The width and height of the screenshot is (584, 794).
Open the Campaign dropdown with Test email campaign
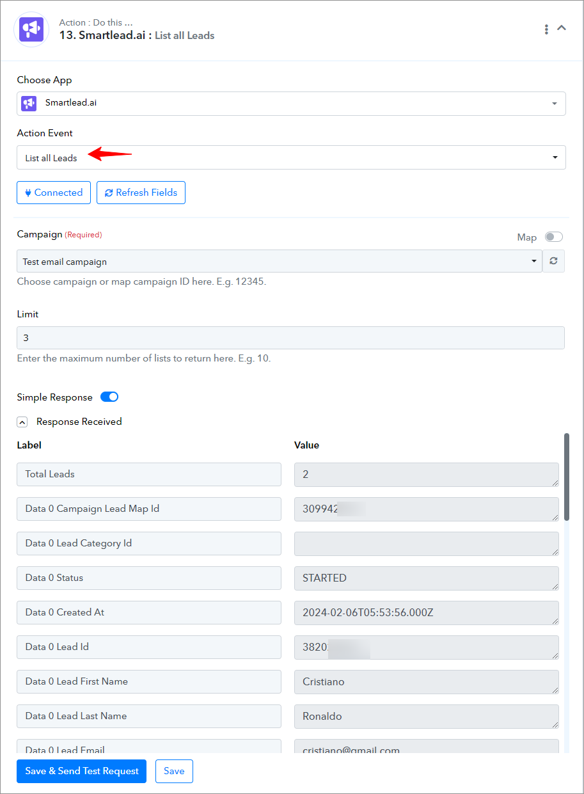[x=280, y=261]
